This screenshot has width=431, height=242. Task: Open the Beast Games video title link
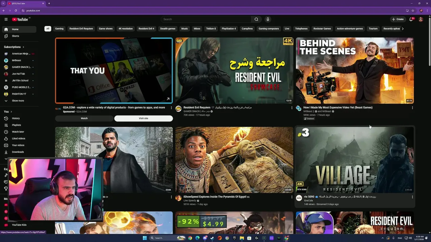[x=338, y=108]
